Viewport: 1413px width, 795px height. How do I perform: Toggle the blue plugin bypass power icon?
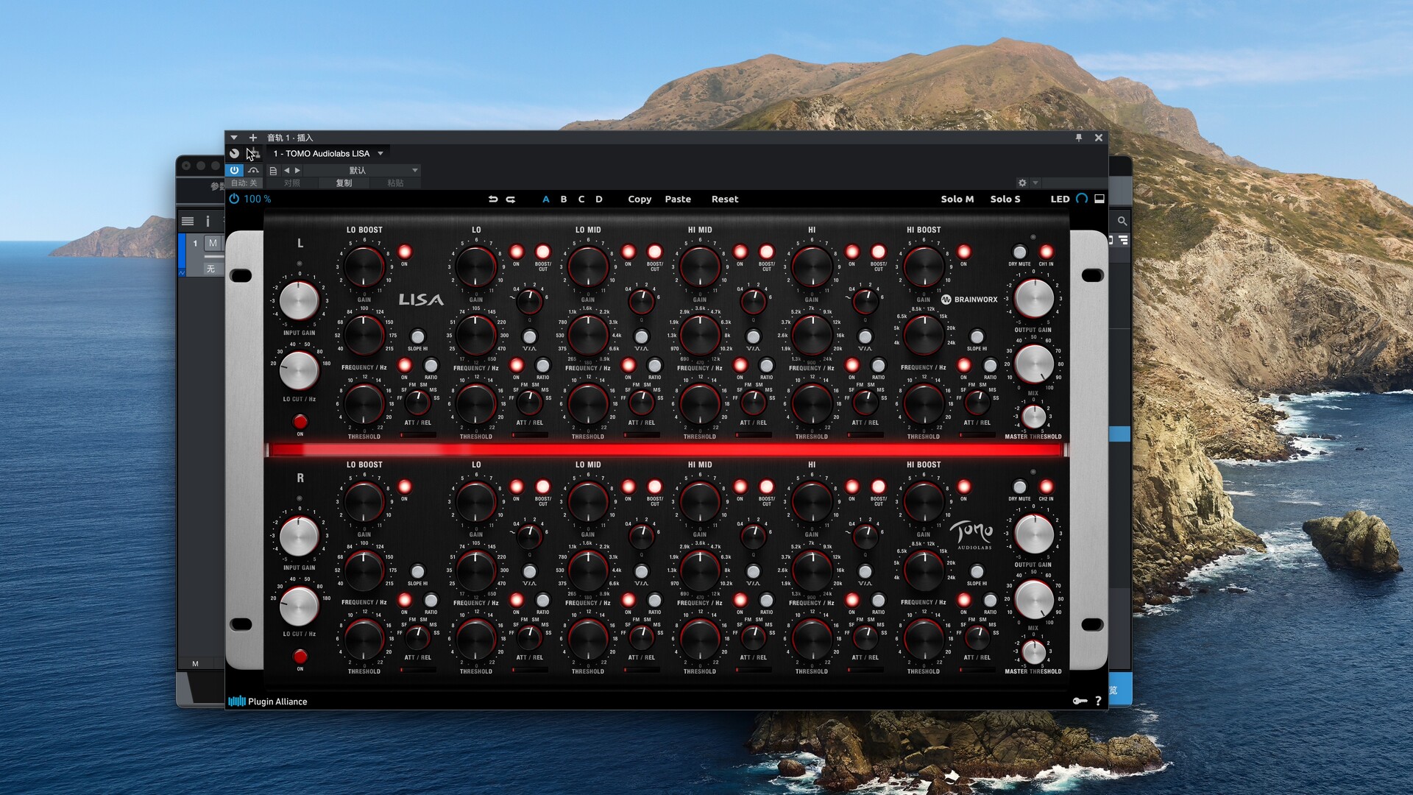234,199
